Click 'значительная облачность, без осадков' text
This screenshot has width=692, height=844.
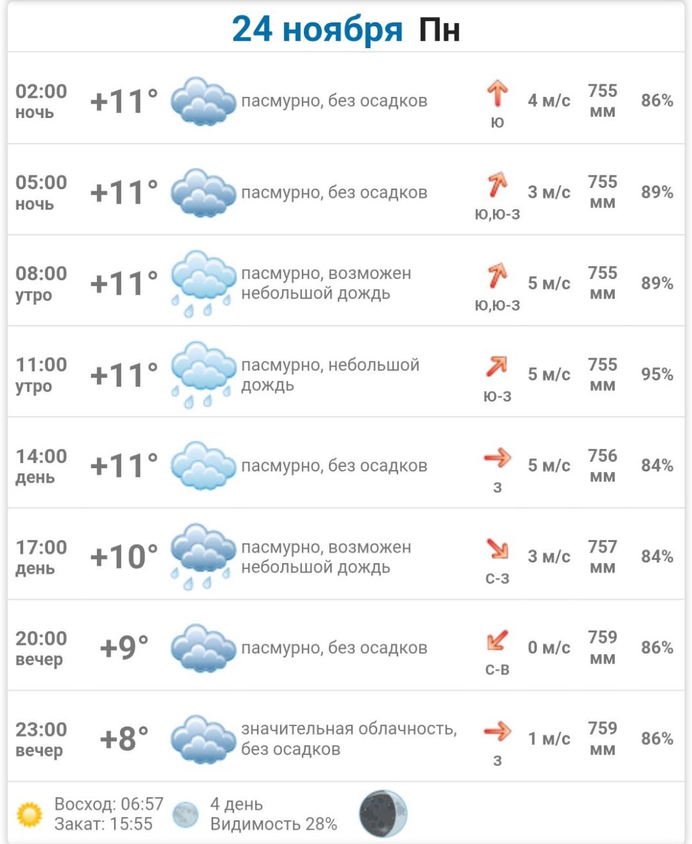coord(348,738)
